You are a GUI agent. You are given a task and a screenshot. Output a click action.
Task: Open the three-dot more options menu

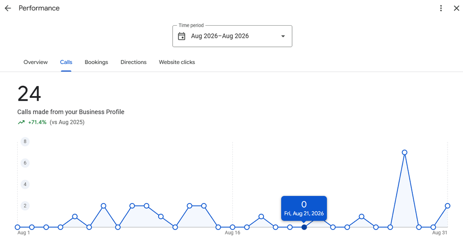pos(441,8)
